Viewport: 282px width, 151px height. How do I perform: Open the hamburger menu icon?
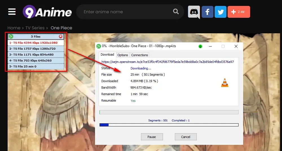tap(12, 12)
